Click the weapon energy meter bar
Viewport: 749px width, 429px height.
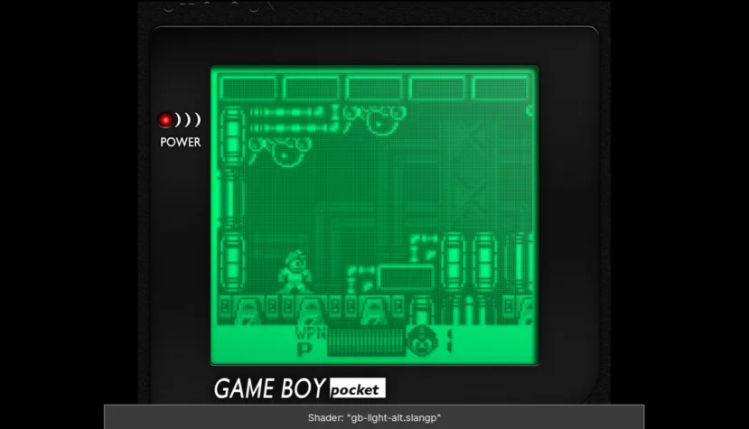pos(367,341)
